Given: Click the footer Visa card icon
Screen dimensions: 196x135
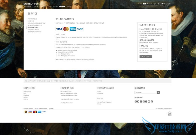Looking at the screenshot, I should (30, 112).
